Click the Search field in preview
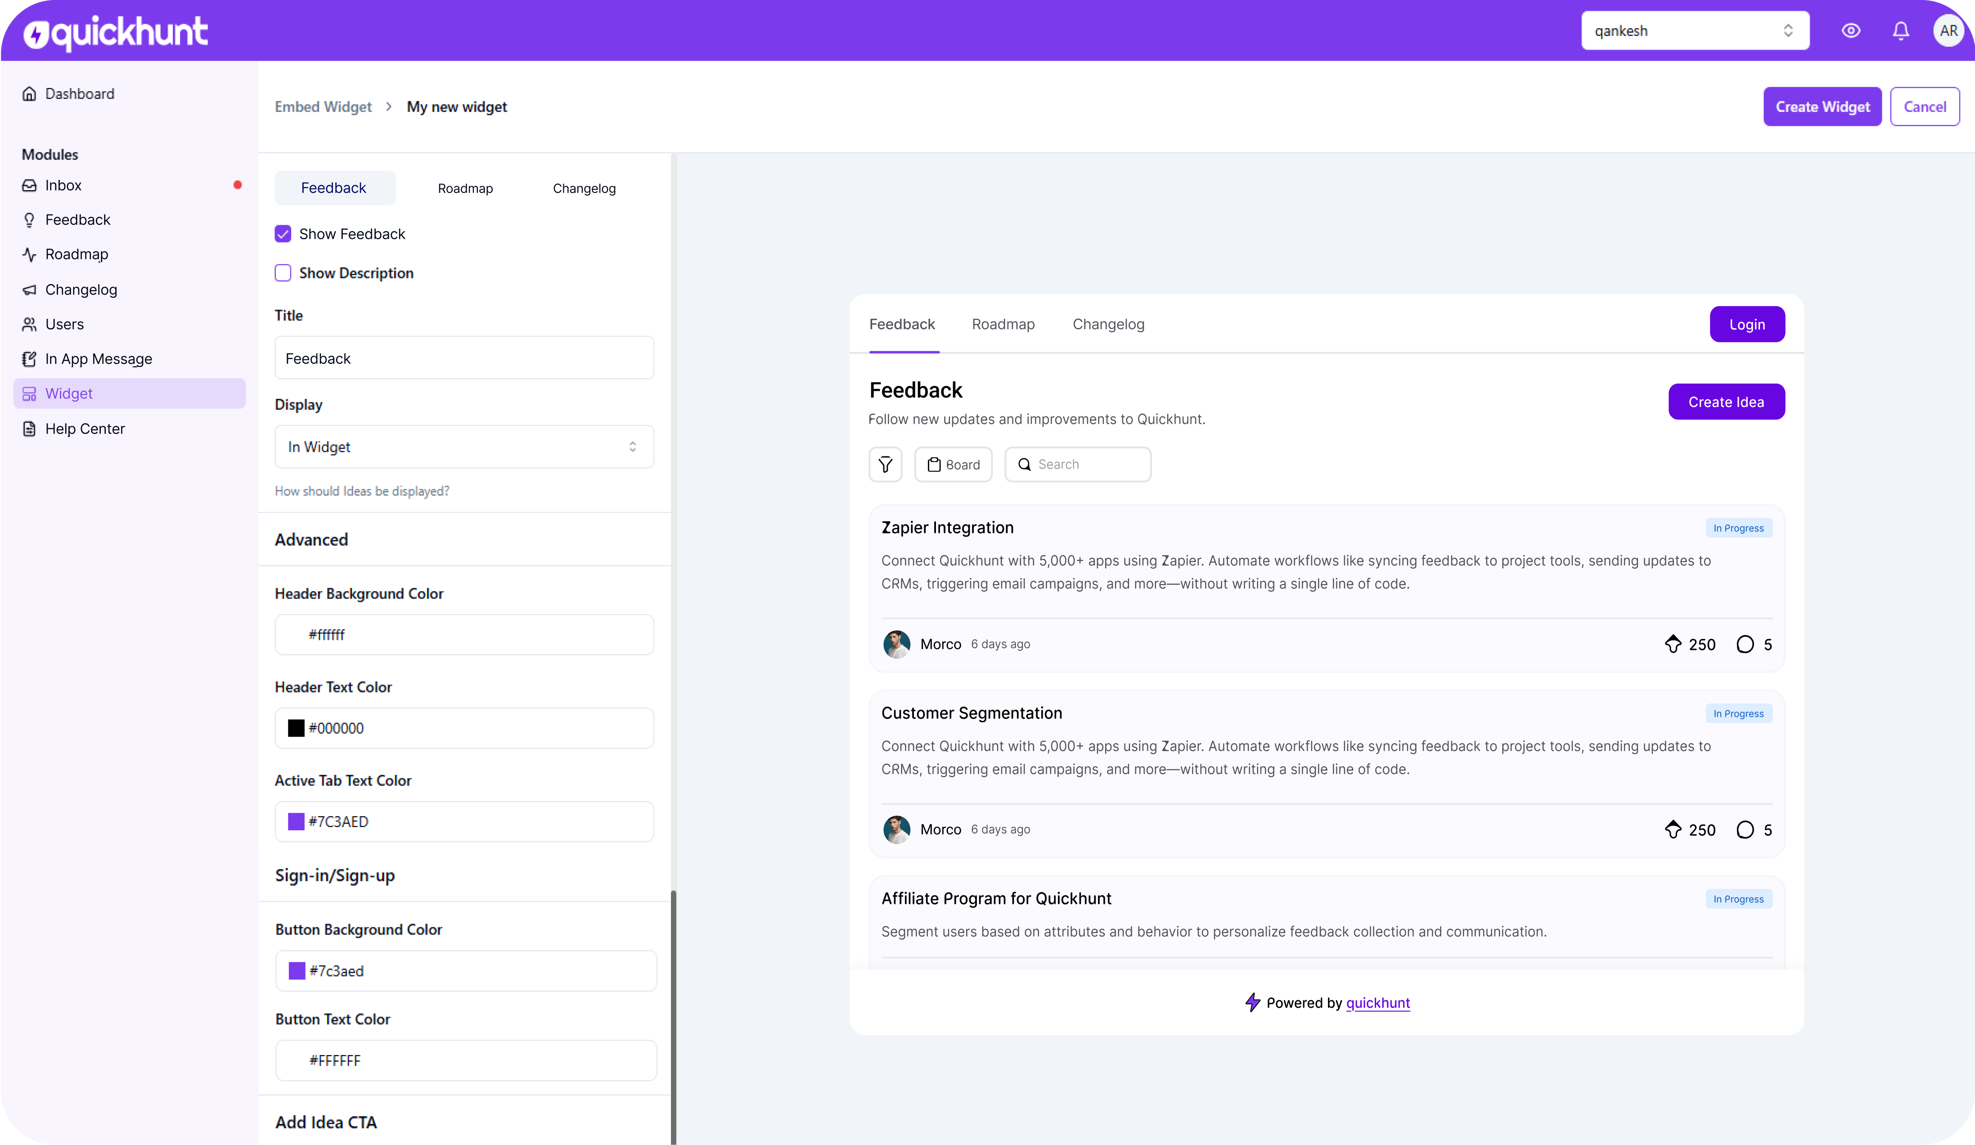This screenshot has width=1975, height=1145. (x=1078, y=465)
